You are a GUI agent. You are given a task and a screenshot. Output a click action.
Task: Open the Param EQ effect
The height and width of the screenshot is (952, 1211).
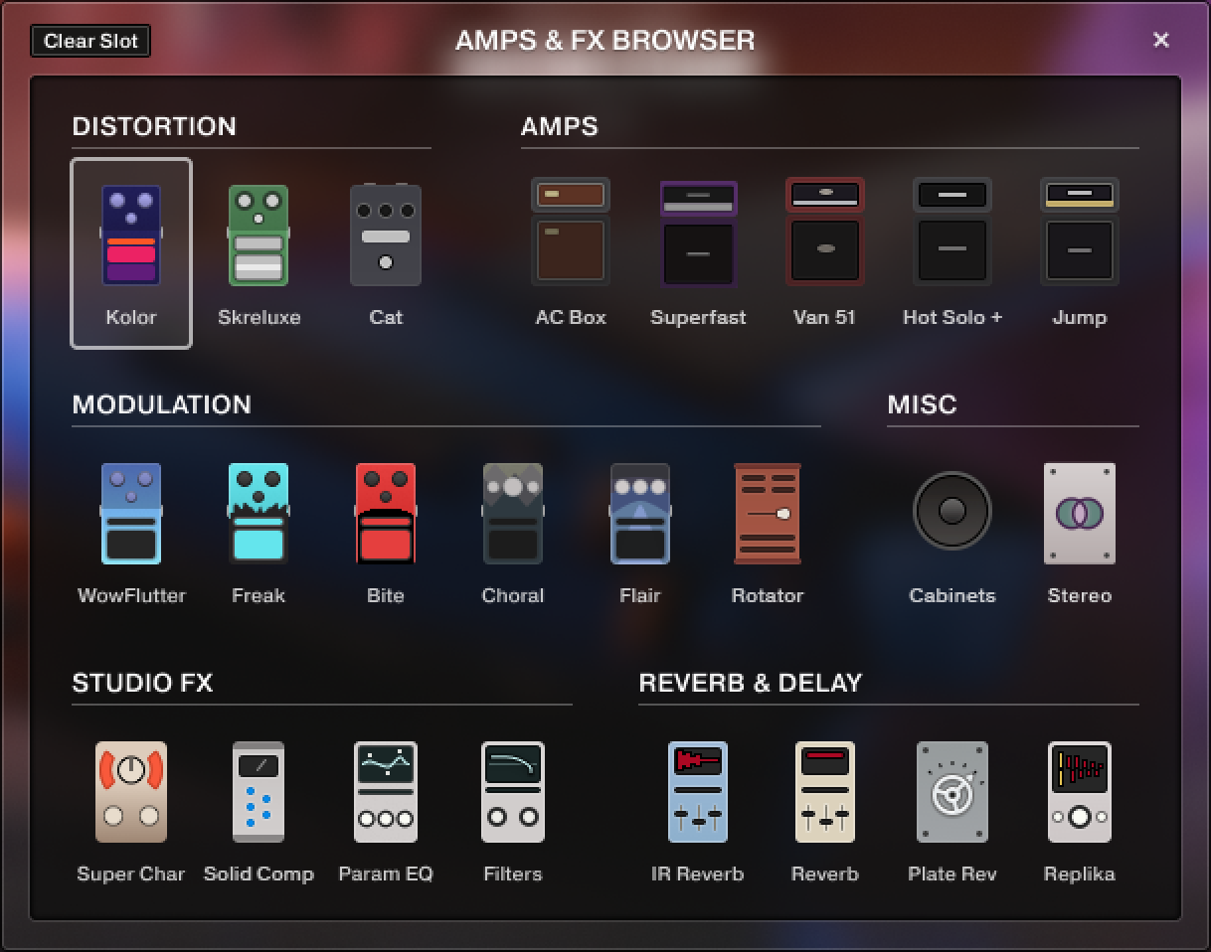(x=385, y=792)
